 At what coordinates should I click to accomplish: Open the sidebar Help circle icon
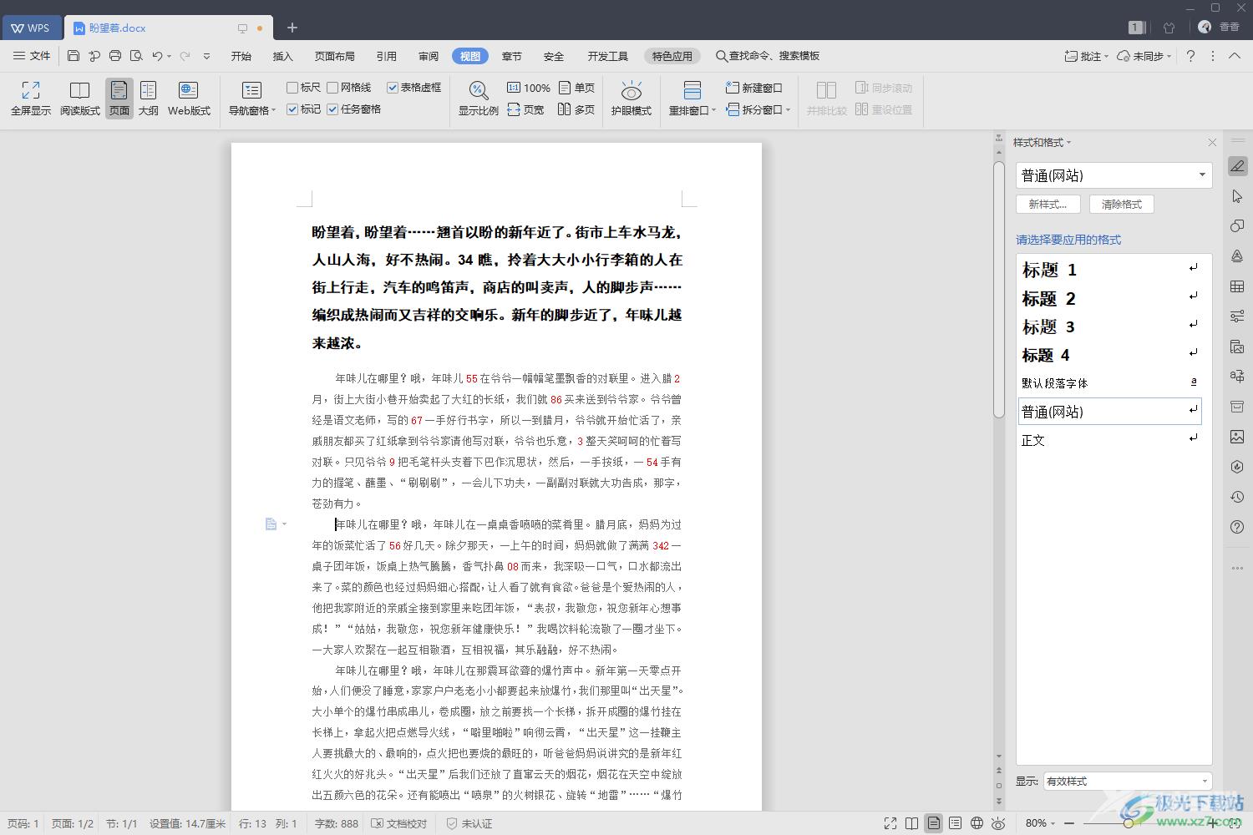point(1237,527)
